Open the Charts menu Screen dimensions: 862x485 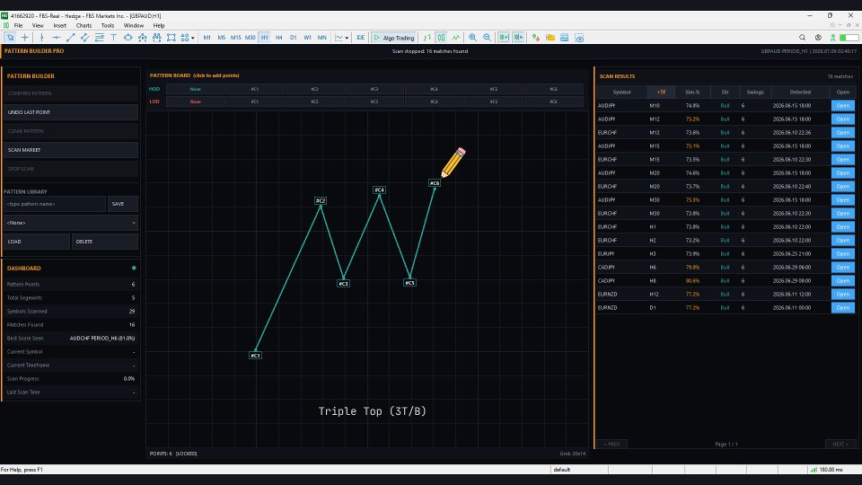pos(84,25)
